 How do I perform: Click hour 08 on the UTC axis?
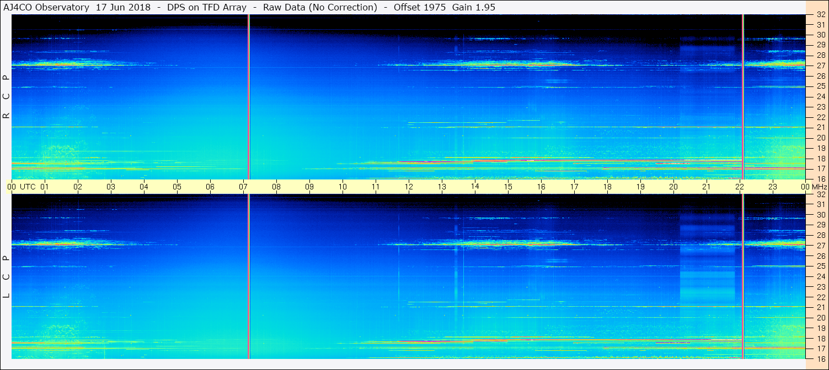pyautogui.click(x=276, y=187)
